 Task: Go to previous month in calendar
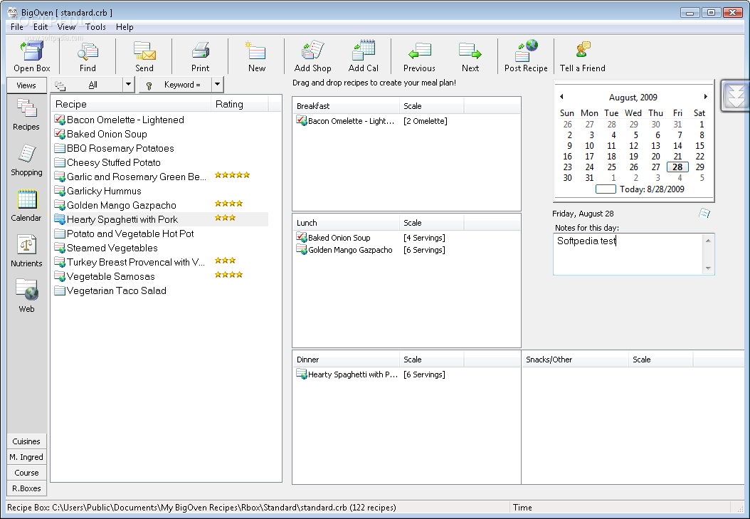pos(561,97)
